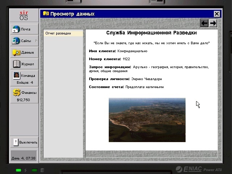This screenshot has width=232, height=174.
Task: Click the Запрос информации label
Action: coord(110,67)
